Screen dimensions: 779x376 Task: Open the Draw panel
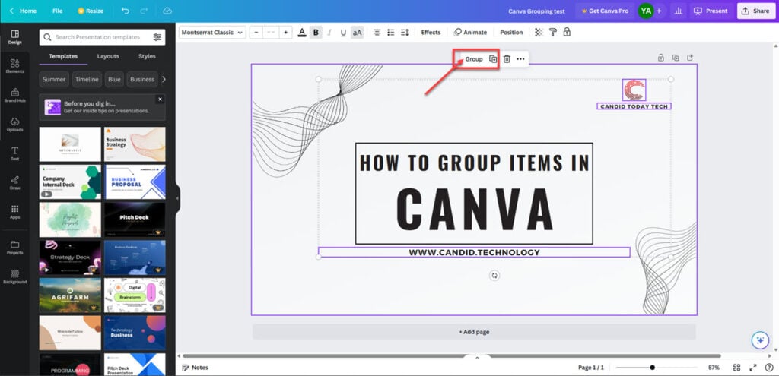pyautogui.click(x=15, y=182)
